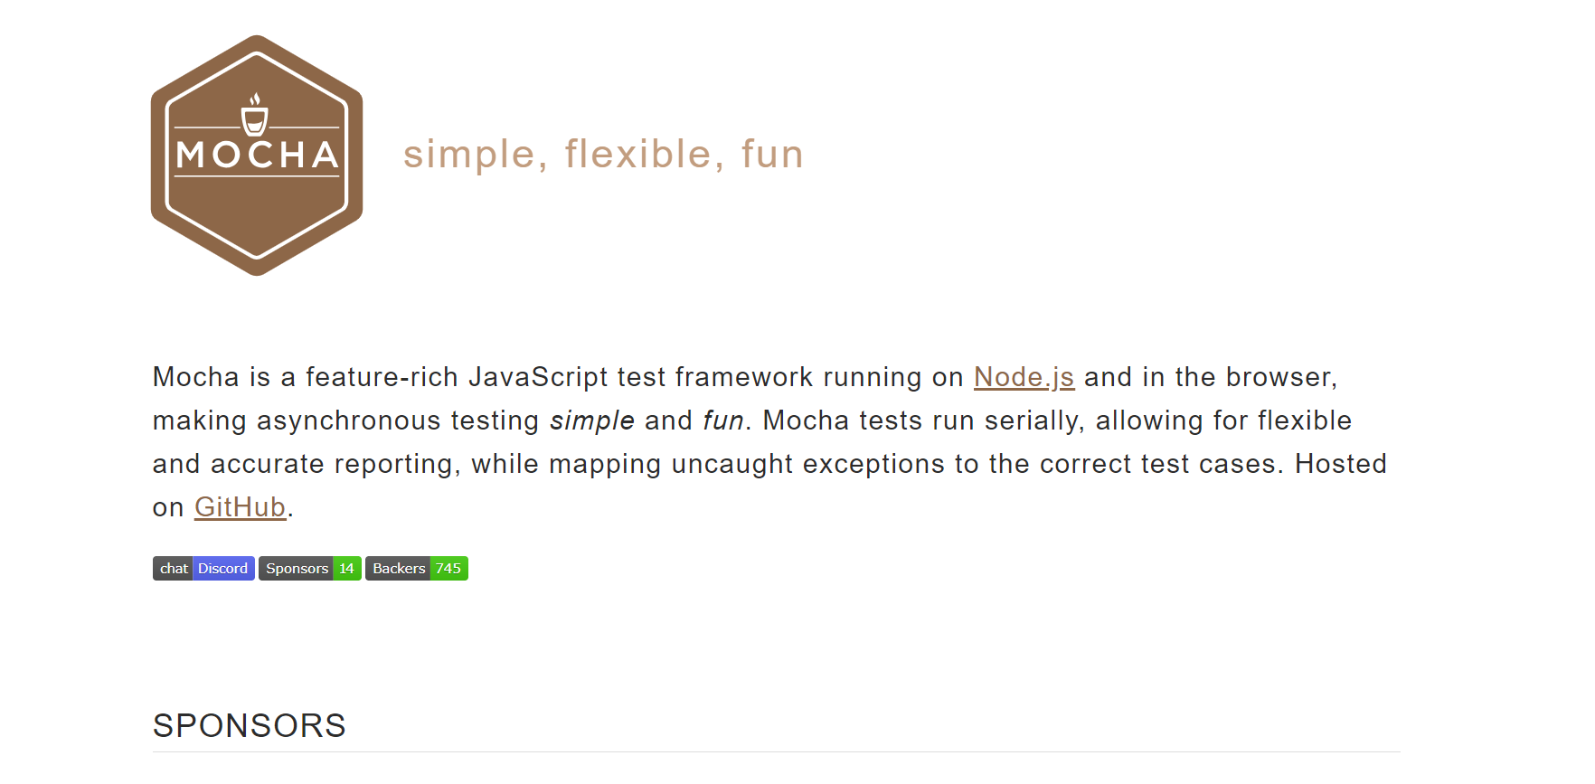Click the italic word simple in paragraph

click(x=592, y=420)
